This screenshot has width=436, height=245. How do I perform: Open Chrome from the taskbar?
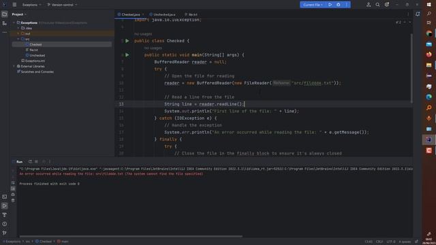(x=429, y=33)
